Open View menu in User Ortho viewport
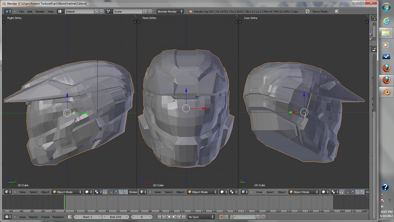The width and height of the screenshot is (394, 222). (x=259, y=192)
